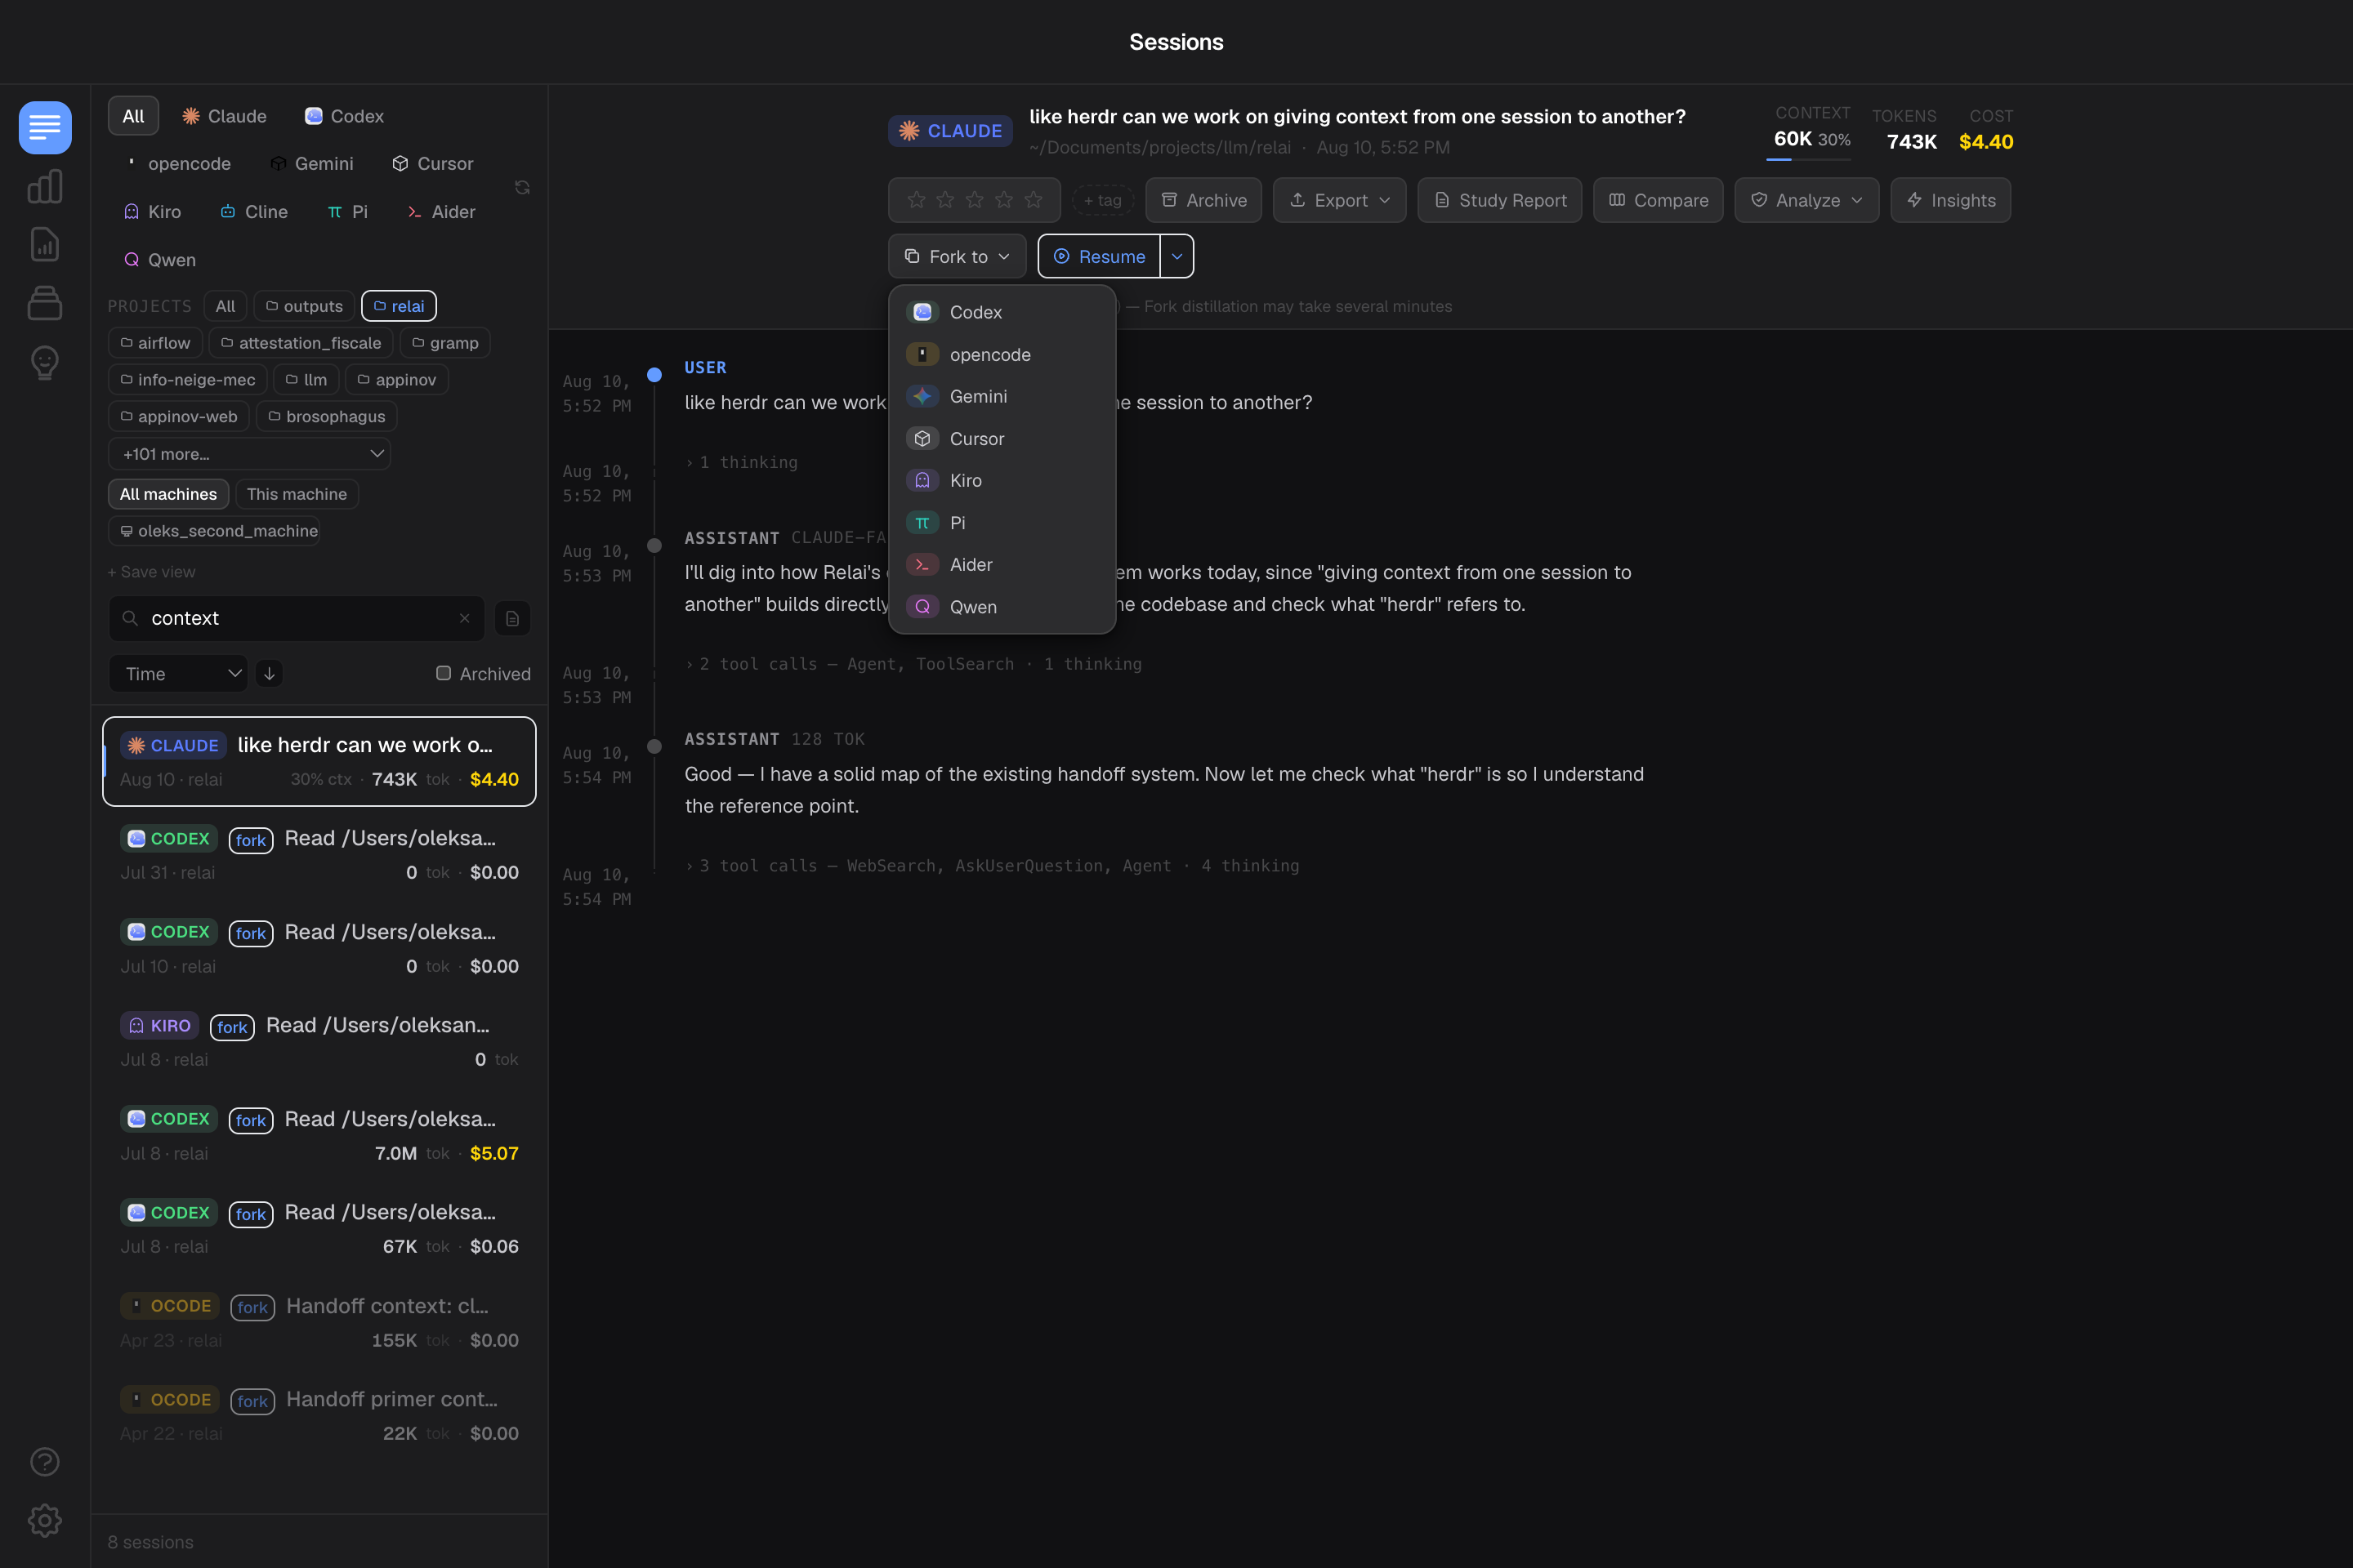The height and width of the screenshot is (1568, 2353).
Task: Select the airflow project filter
Action: click(x=155, y=343)
